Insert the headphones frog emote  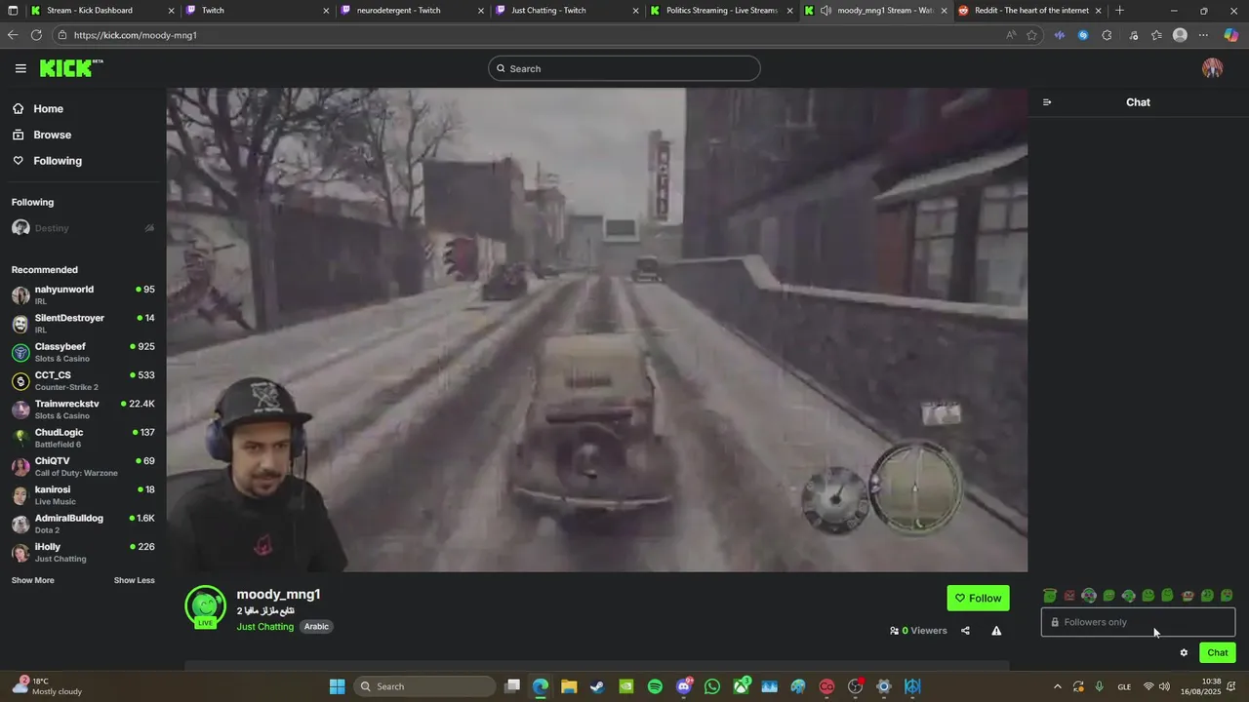click(1089, 596)
